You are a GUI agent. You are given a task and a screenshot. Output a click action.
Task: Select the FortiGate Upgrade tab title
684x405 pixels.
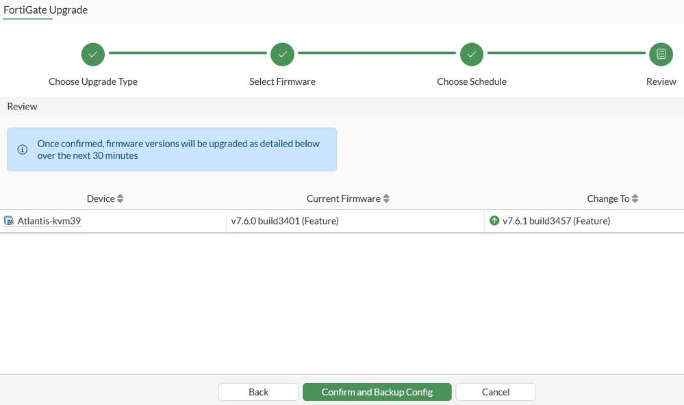[x=46, y=10]
